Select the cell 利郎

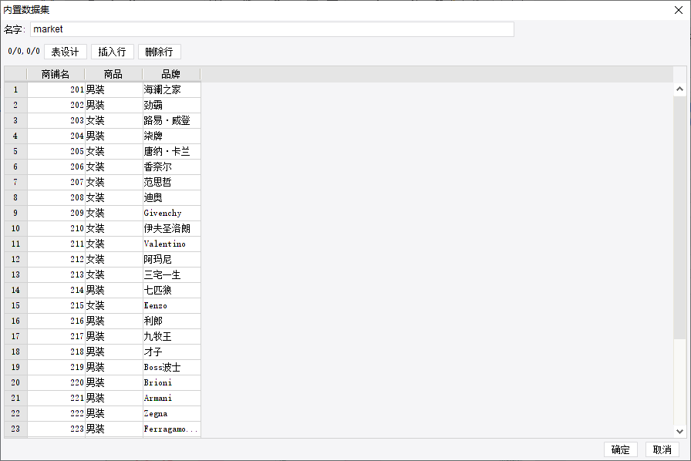172,321
